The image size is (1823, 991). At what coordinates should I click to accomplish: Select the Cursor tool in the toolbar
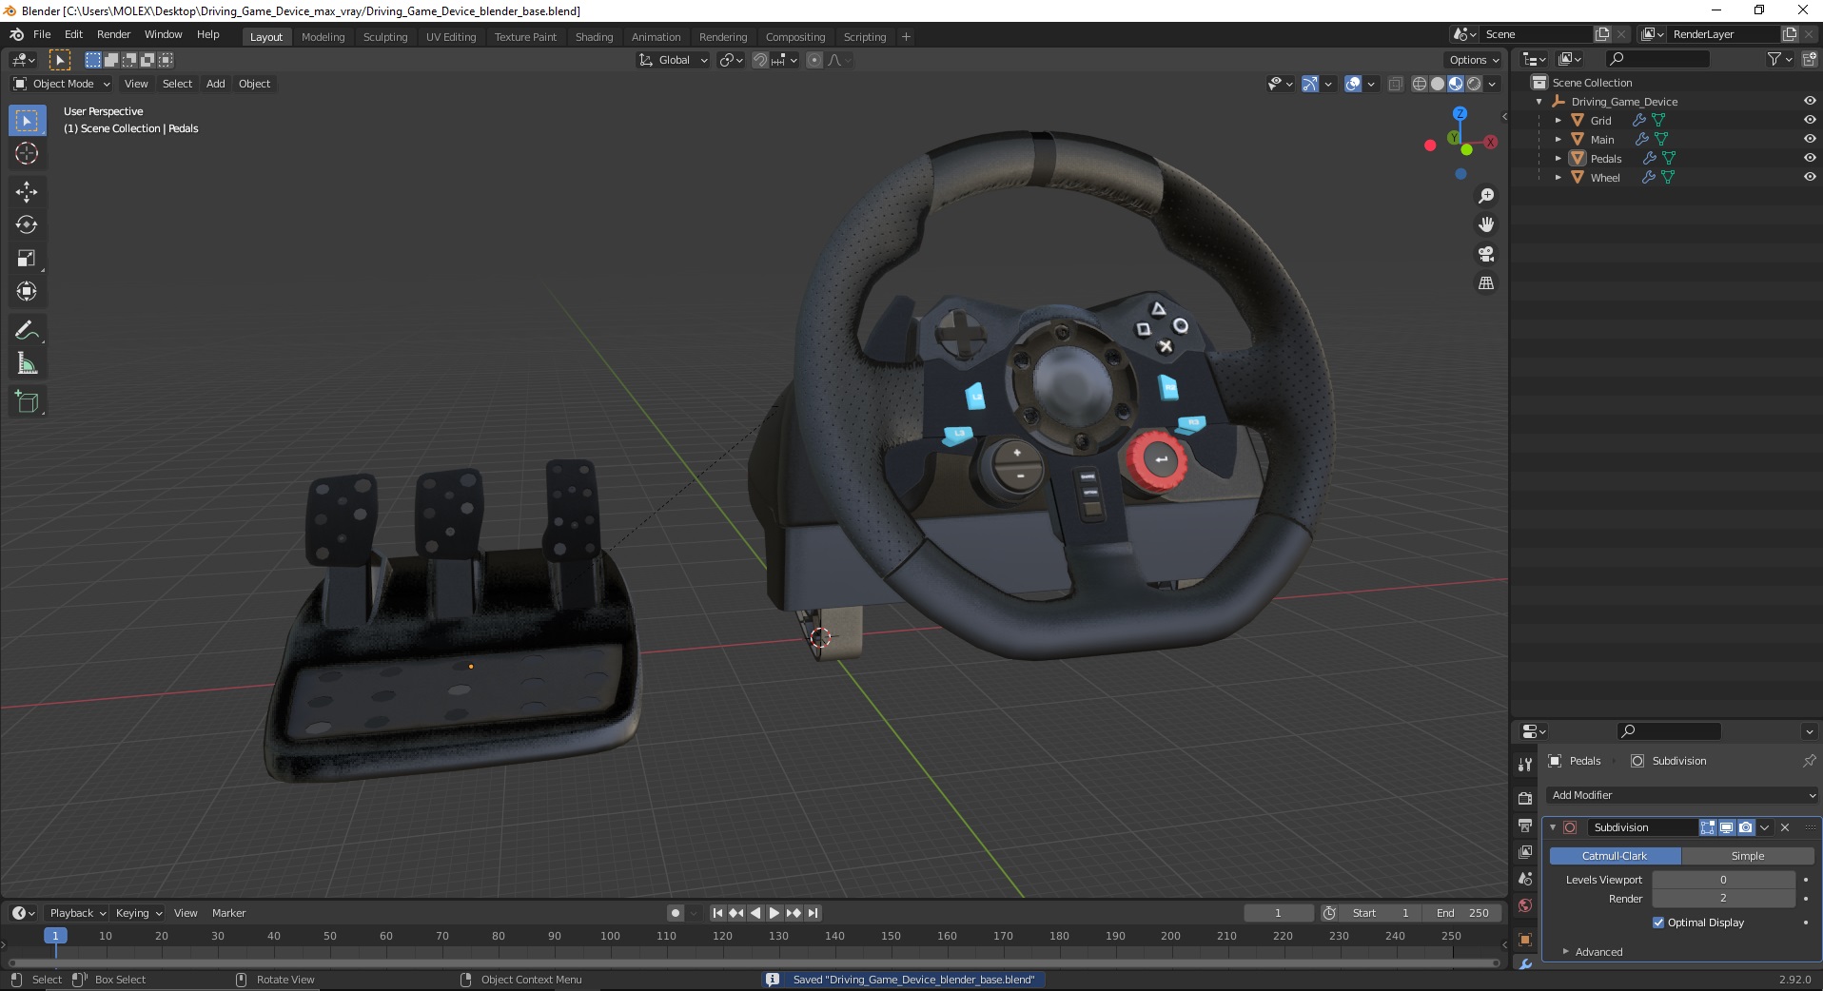pyautogui.click(x=27, y=153)
